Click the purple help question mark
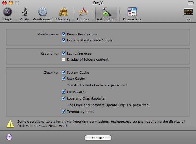Image resolution: width=196 pixels, height=144 pixels. [9, 137]
